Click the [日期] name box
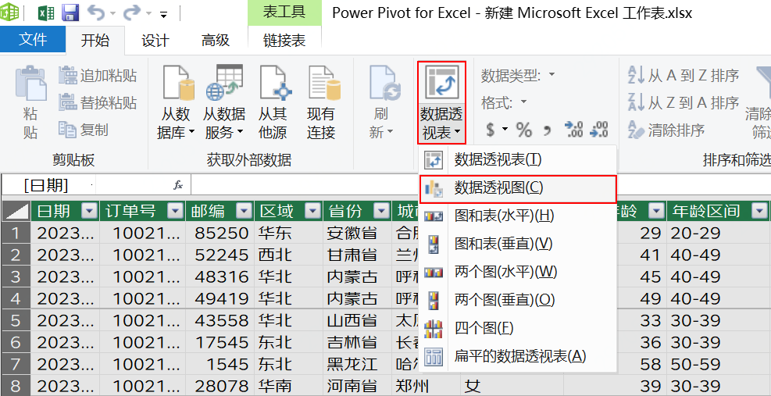Viewport: 771px width, 396px height. point(48,185)
